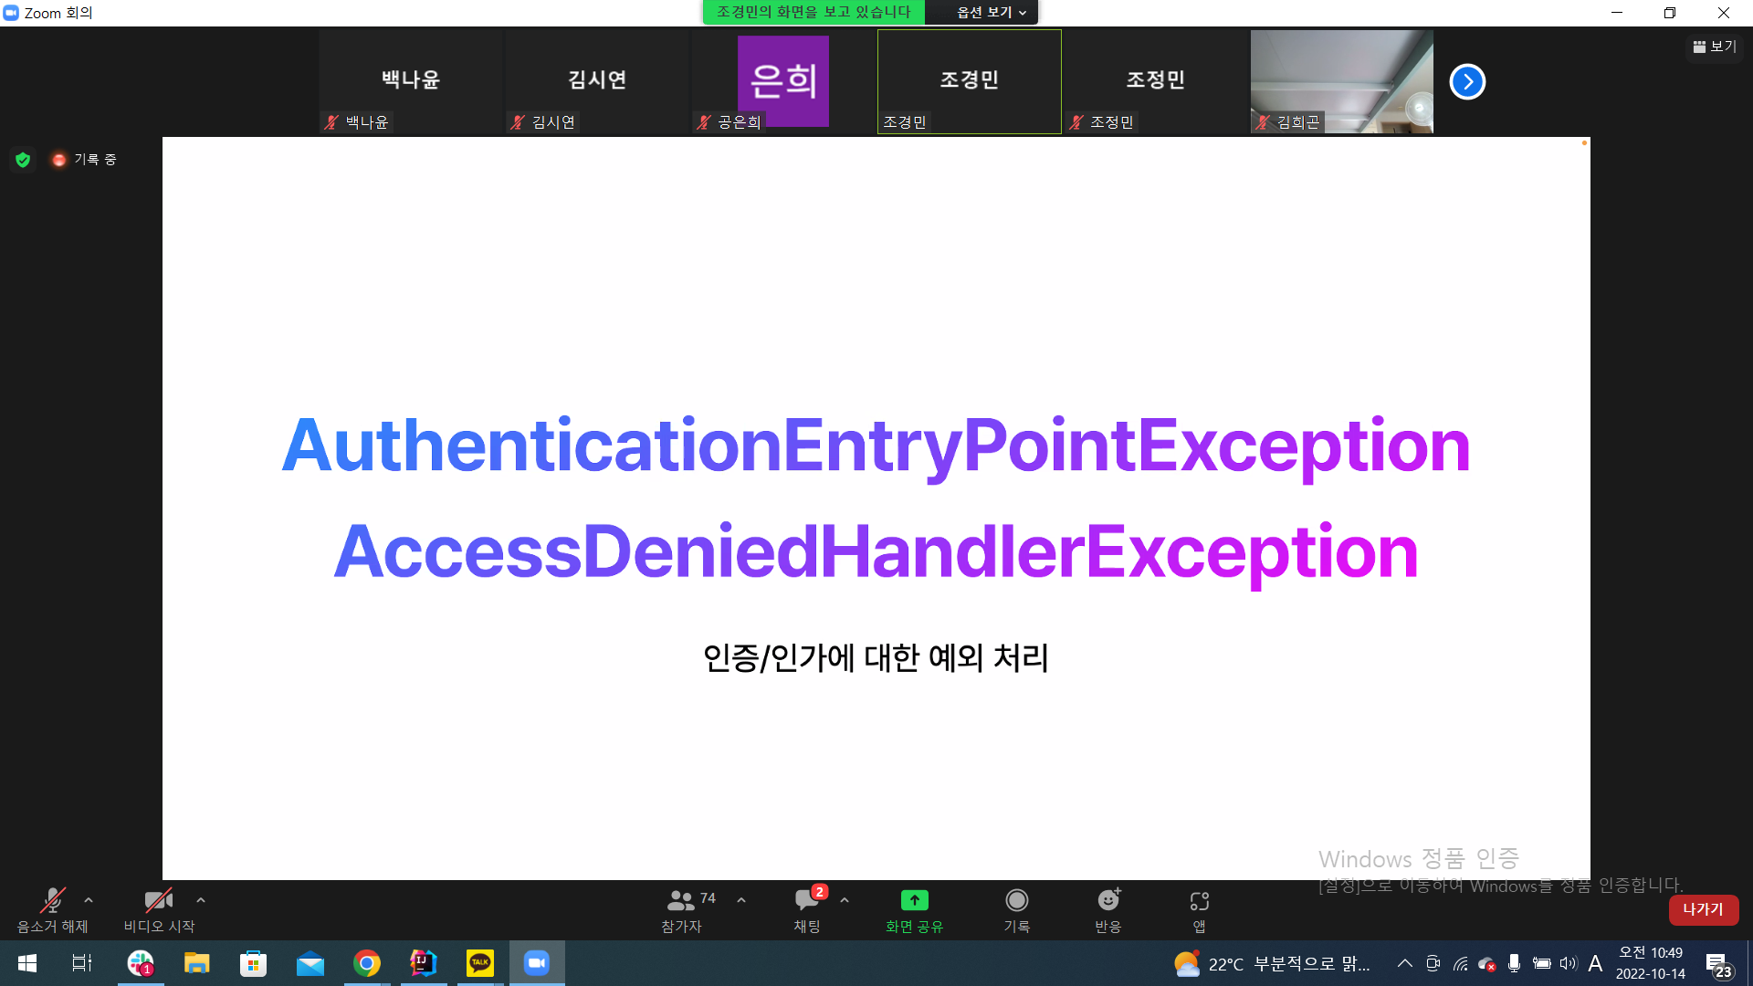Click the green screen-sharing notice banner
Image resolution: width=1753 pixels, height=986 pixels.
(813, 12)
